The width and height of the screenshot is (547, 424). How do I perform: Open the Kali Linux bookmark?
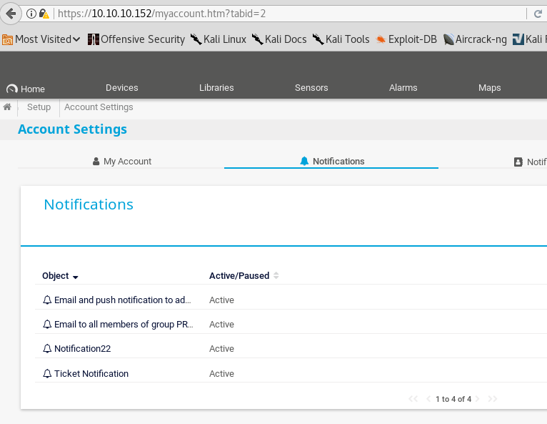coord(218,39)
